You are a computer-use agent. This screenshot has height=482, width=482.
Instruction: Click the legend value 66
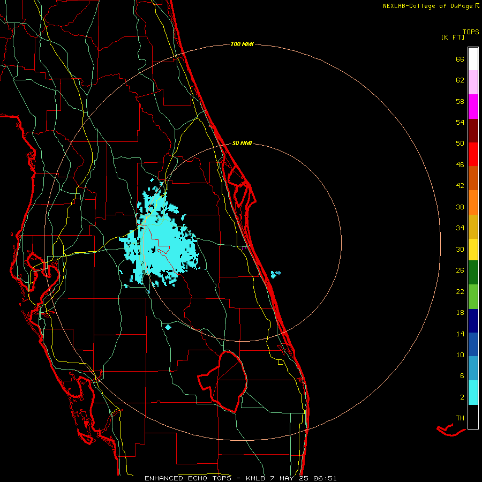pyautogui.click(x=460, y=59)
